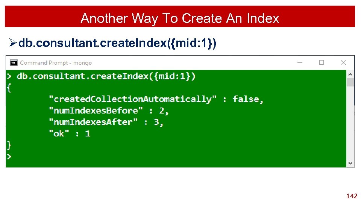The width and height of the screenshot is (361, 203).
Task: Maximize the Command Prompt - mongo window
Action: [x=322, y=62]
